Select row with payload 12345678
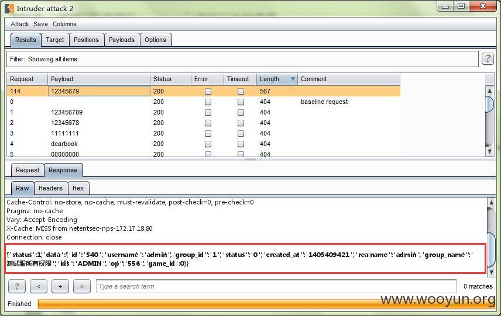 [203, 123]
